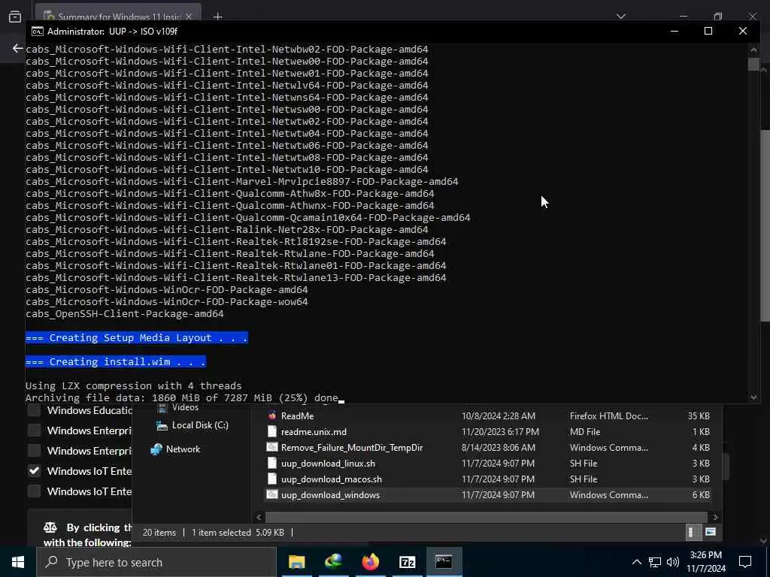Open a new browser tab
Image resolution: width=770 pixels, height=577 pixels.
click(217, 17)
